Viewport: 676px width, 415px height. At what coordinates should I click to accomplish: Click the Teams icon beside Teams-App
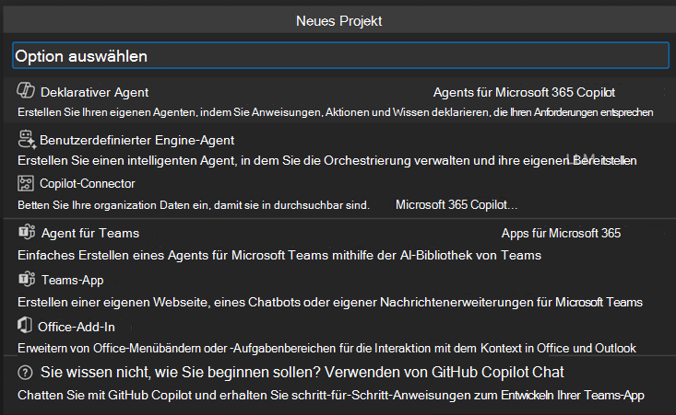point(27,279)
